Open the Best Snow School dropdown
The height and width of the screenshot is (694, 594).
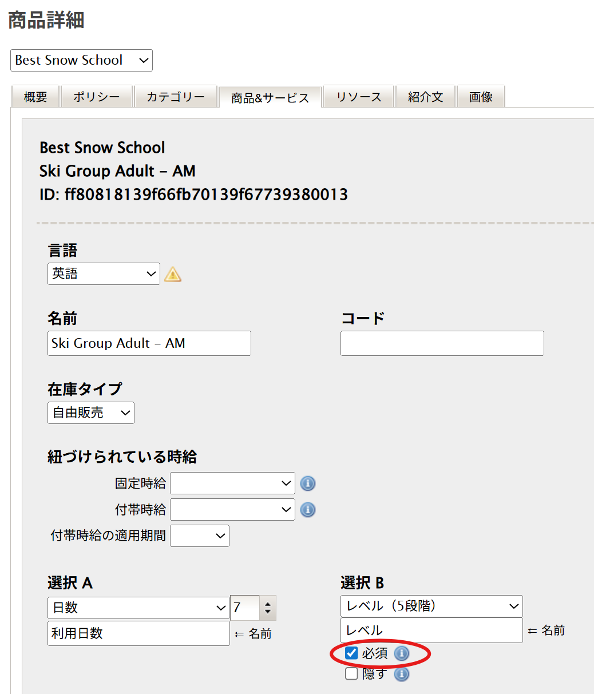[81, 60]
